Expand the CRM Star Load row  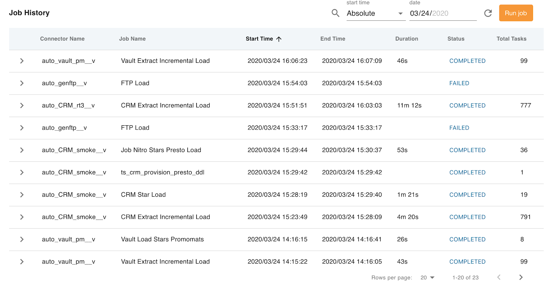tap(22, 195)
